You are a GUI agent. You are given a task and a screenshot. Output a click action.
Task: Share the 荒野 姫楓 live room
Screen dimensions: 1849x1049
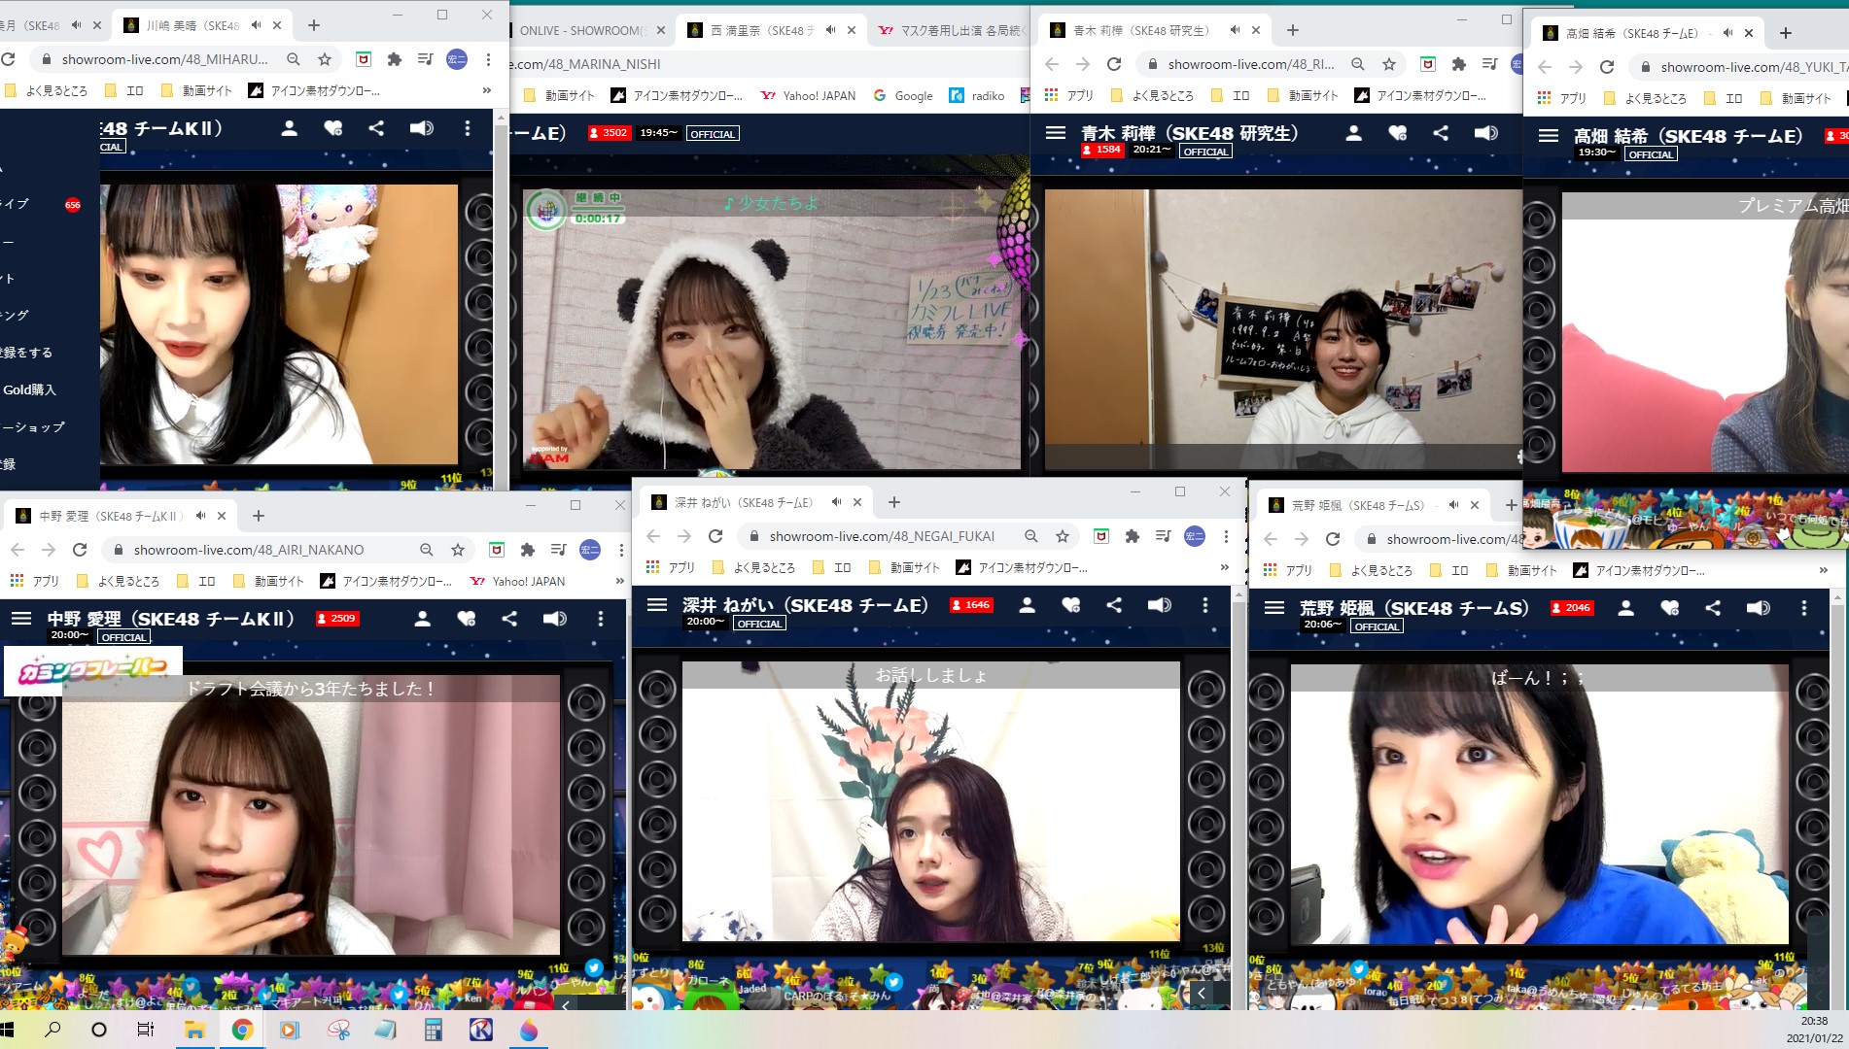[1713, 608]
